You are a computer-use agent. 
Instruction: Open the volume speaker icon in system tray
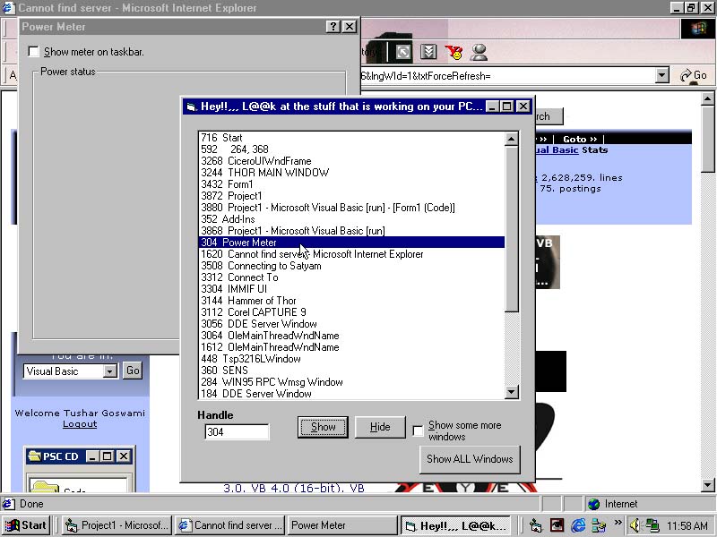coord(635,525)
